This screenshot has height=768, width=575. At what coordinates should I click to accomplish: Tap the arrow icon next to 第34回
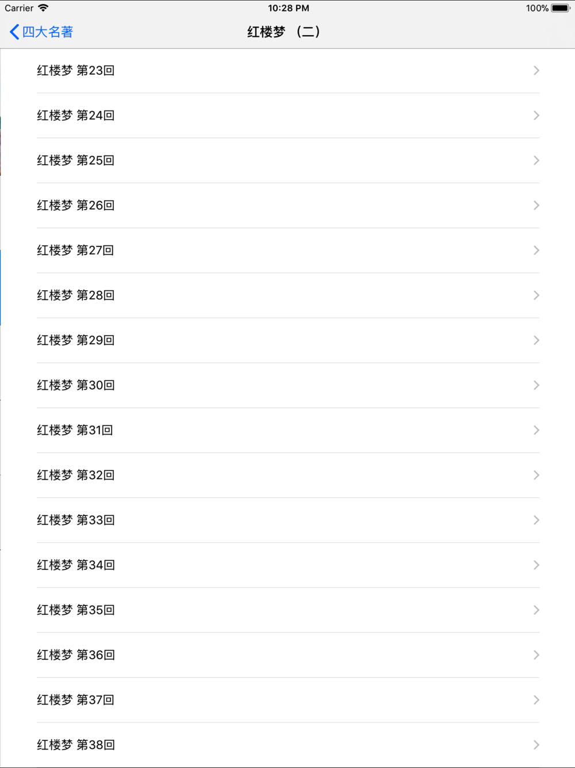click(x=536, y=565)
